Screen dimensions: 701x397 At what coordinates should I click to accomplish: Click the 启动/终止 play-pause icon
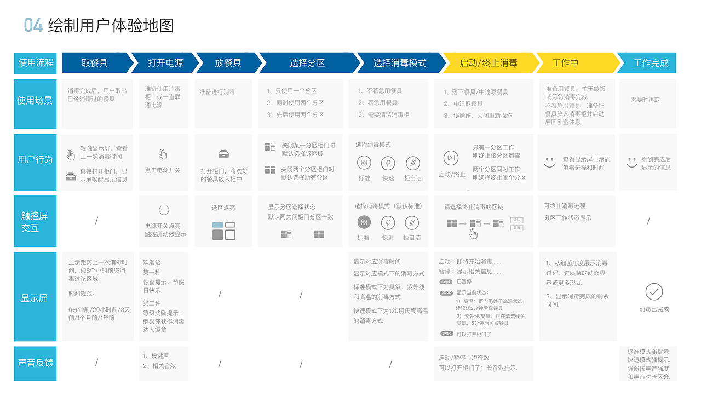pyautogui.click(x=451, y=158)
